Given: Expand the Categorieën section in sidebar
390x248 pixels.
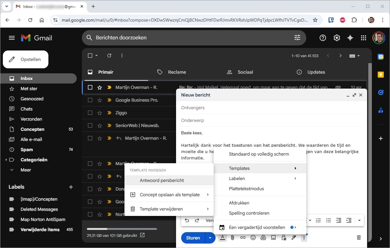Looking at the screenshot, I should click(x=6, y=160).
